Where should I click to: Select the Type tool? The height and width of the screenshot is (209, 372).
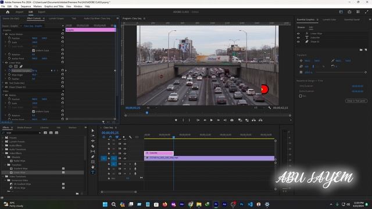(93, 172)
